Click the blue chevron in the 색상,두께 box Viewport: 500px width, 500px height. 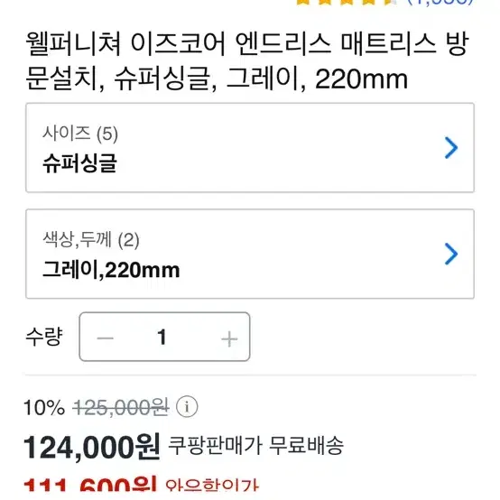point(451,254)
